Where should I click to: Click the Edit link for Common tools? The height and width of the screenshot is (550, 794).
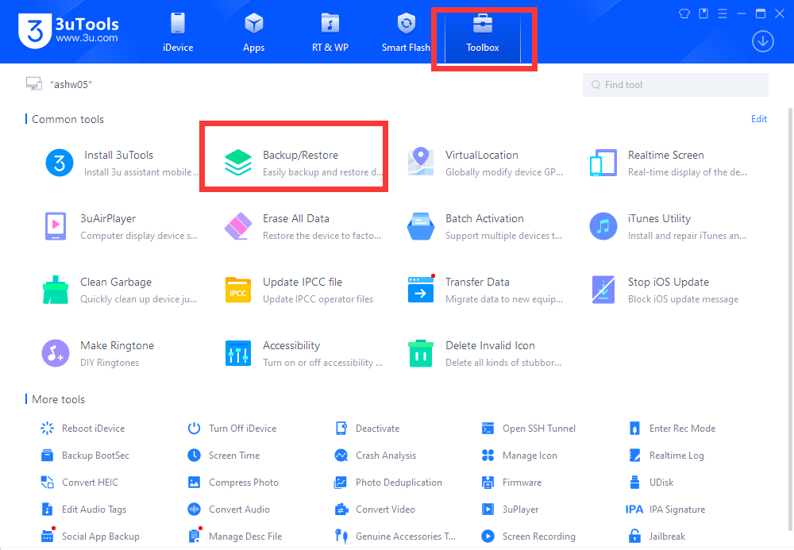759,118
